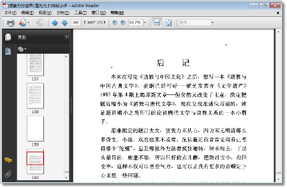Open the find options dropdown arrow
The width and height of the screenshot is (287, 188).
click(212, 23)
